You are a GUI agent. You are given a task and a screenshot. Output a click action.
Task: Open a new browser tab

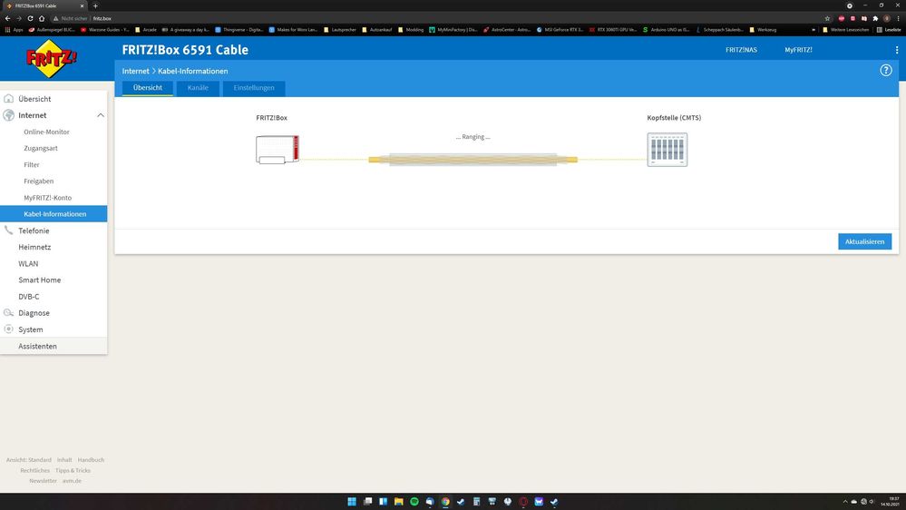[x=95, y=5]
